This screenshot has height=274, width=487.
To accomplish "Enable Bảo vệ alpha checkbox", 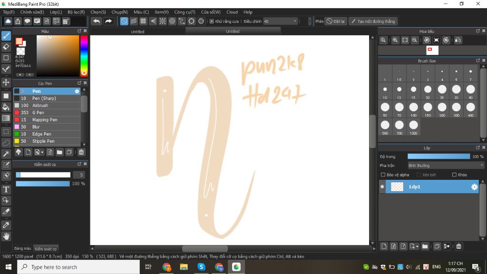I will pos(383,175).
